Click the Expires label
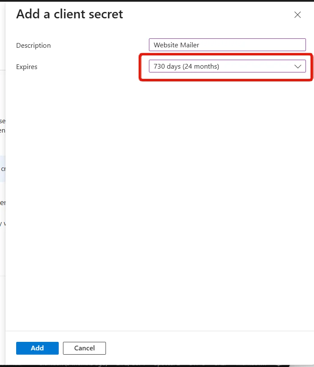 (27, 67)
